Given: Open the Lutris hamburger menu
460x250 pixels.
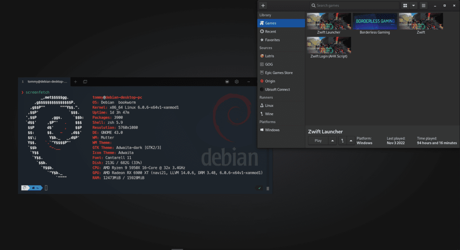Looking at the screenshot, I should [x=423, y=5].
